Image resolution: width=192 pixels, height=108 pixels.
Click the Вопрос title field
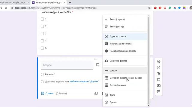tap(67, 65)
